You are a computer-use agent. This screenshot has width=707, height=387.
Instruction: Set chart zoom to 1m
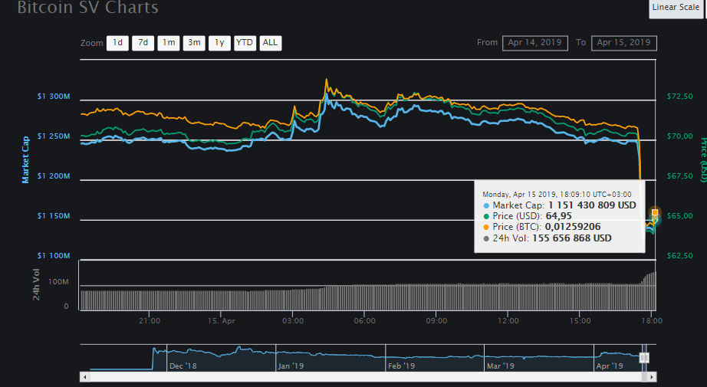tap(169, 43)
